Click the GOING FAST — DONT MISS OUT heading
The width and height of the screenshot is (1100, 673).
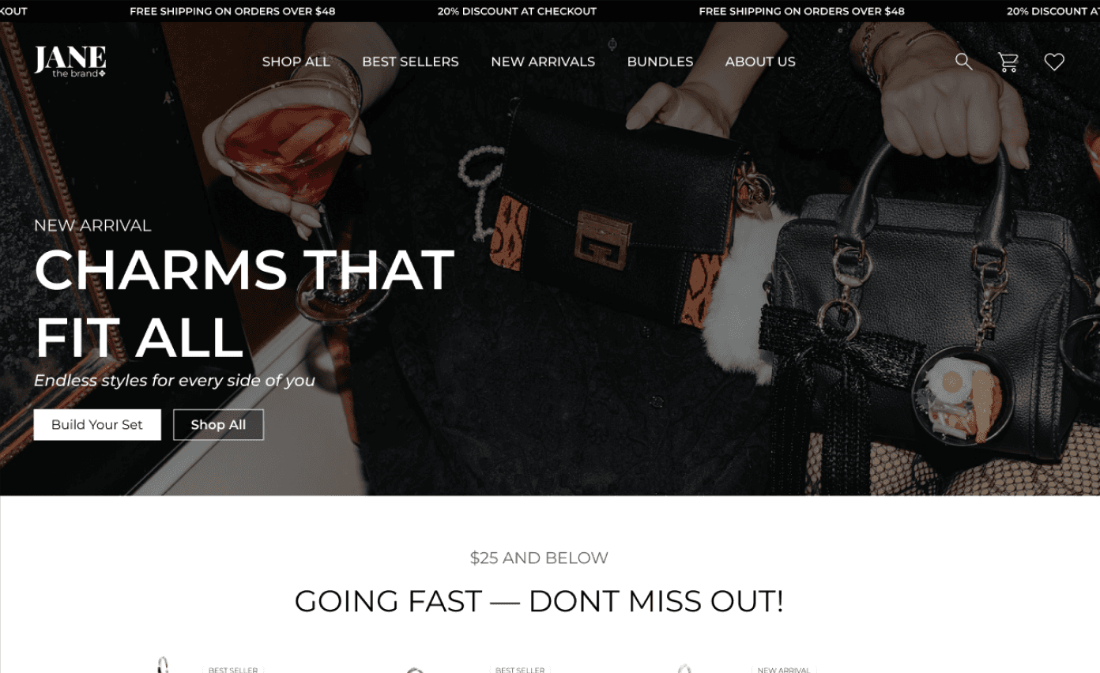click(539, 601)
